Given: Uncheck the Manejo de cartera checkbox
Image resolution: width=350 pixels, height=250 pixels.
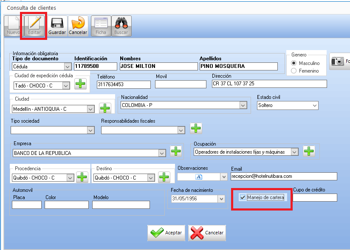Looking at the screenshot, I should (x=243, y=197).
